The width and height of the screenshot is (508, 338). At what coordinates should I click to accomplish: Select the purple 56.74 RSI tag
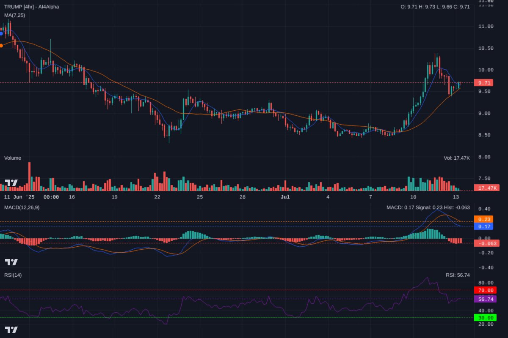coord(485,299)
